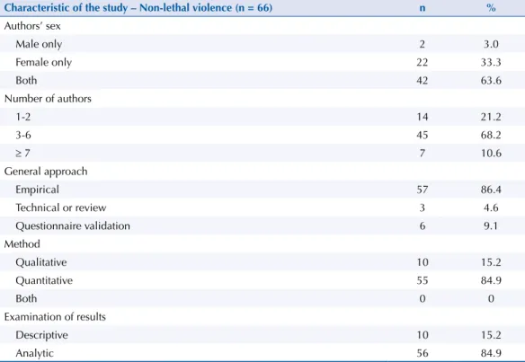Click the value 57 for Empirical
Viewport: 525px width, 362px height.
click(423, 190)
